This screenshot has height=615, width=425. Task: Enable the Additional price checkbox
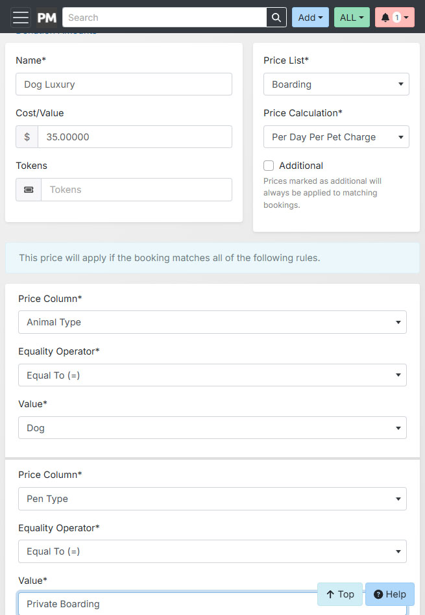click(x=269, y=166)
